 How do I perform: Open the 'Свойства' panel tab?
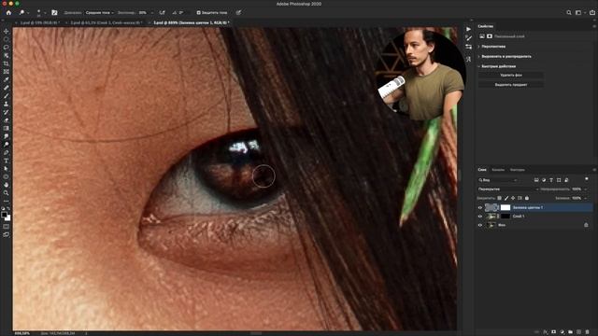tap(486, 26)
